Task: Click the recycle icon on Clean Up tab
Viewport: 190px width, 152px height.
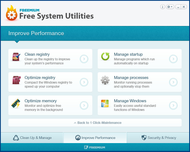Action: click(16, 138)
